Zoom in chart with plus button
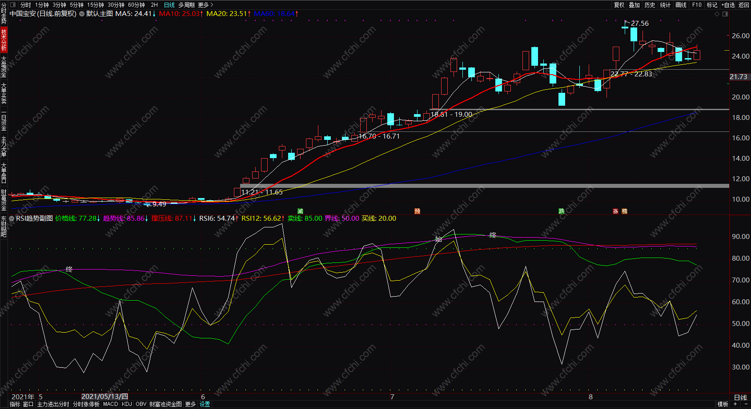Viewport: 751px width, 409px height. click(735, 405)
